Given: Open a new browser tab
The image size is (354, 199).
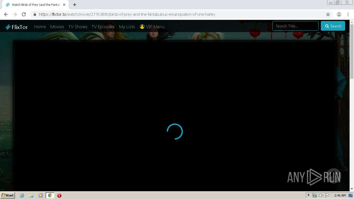Looking at the screenshot, I should 75,5.
